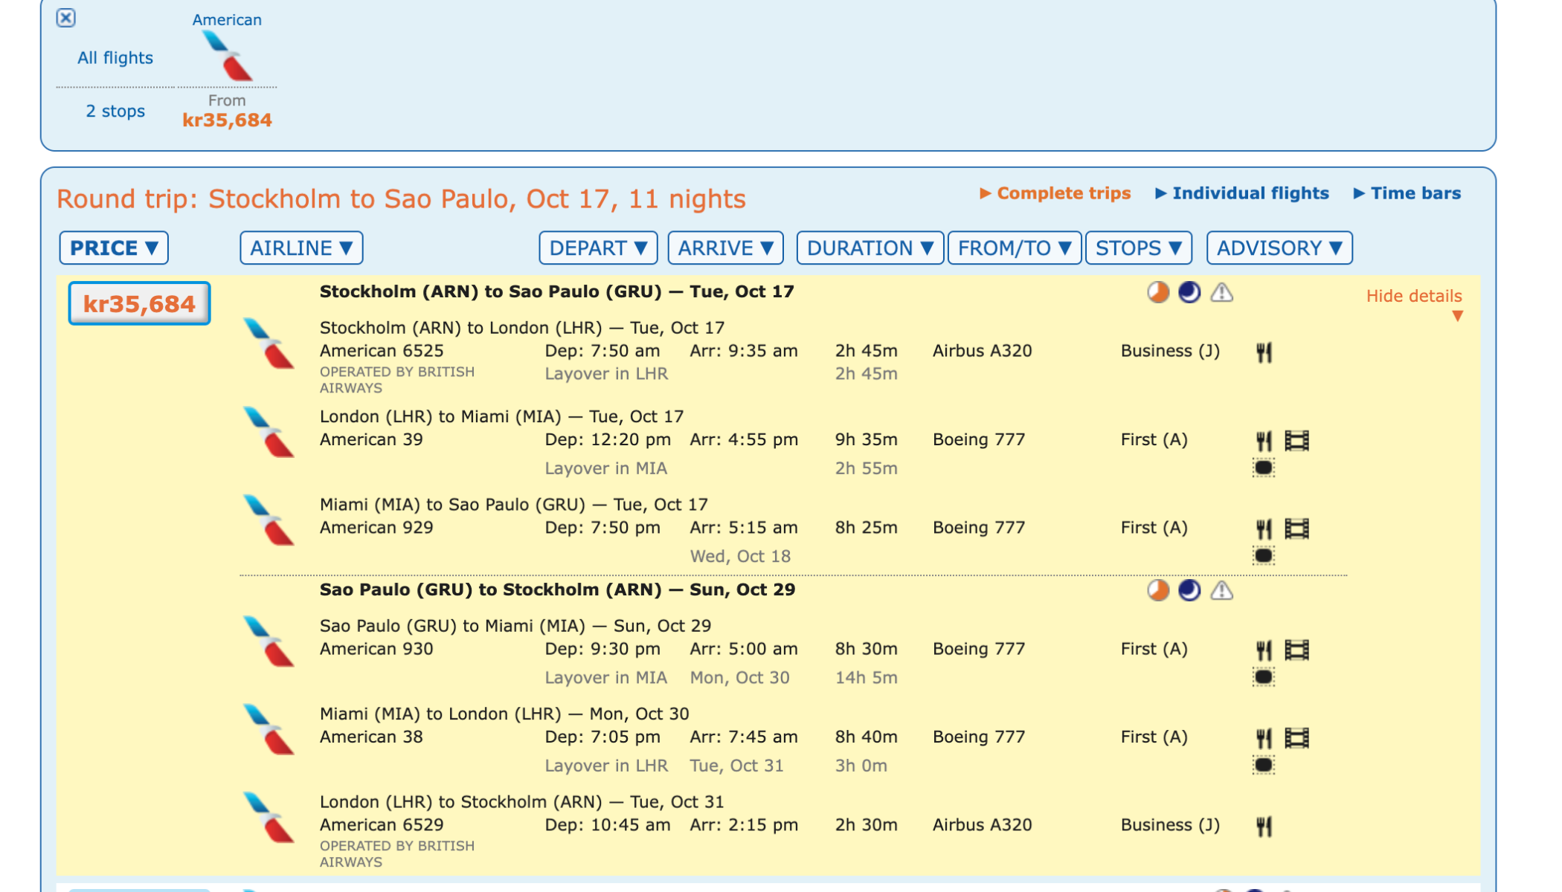The width and height of the screenshot is (1562, 892).
Task: Click the airline logo beside American 6529
Action: click(269, 818)
